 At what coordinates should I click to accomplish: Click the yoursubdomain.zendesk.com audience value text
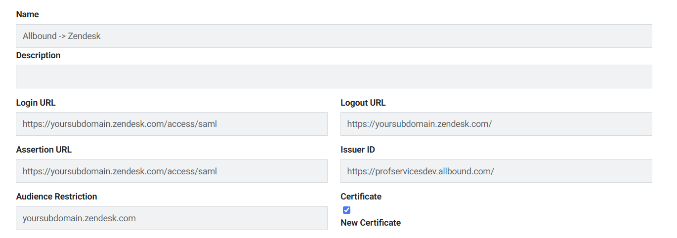79,218
